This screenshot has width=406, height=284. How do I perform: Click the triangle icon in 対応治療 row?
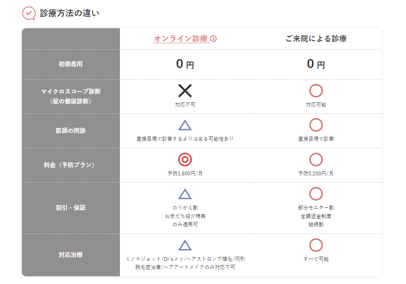[x=185, y=246]
